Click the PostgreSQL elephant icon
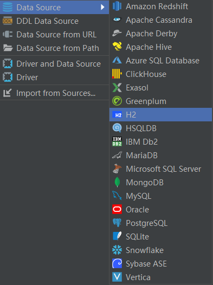Viewport: 213px width, 285px height. tap(117, 223)
